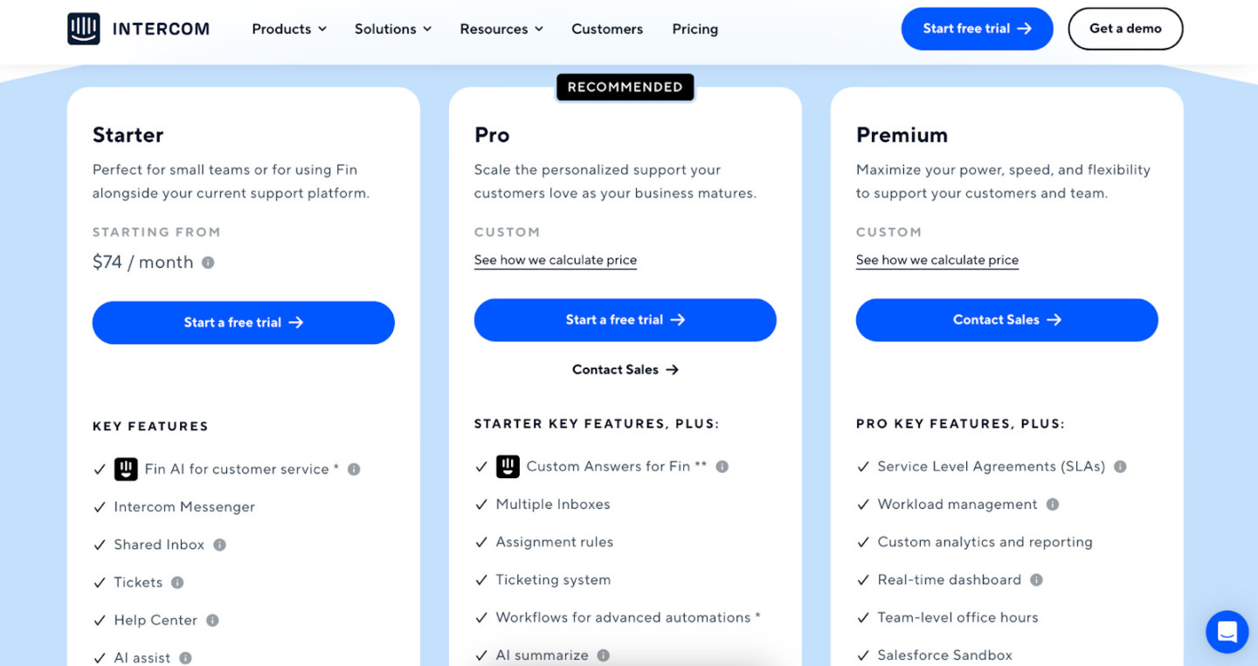Image resolution: width=1258 pixels, height=666 pixels.
Task: Open the Intercom chat messenger bubble
Action: 1227,631
